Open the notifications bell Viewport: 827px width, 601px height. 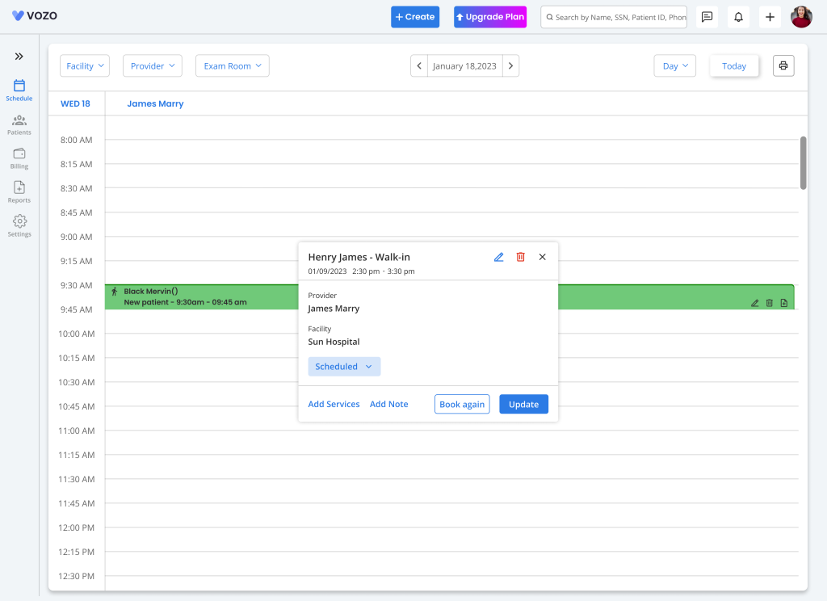pyautogui.click(x=738, y=17)
